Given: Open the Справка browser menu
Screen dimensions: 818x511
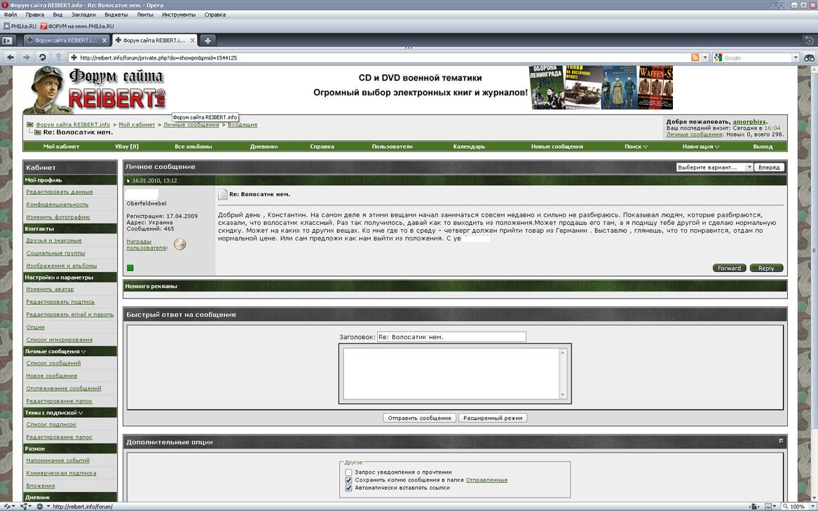Looking at the screenshot, I should [x=215, y=15].
